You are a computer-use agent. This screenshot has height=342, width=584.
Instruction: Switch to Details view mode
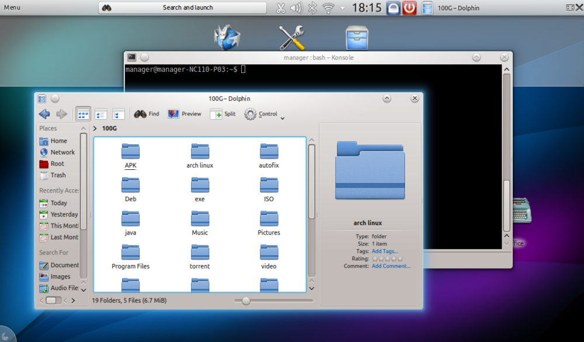tap(119, 114)
